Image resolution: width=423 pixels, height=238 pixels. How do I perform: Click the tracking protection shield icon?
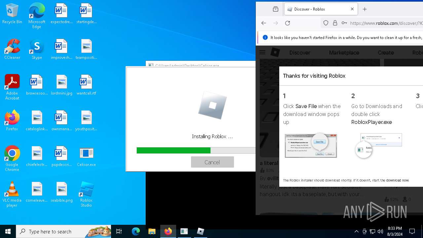click(326, 23)
